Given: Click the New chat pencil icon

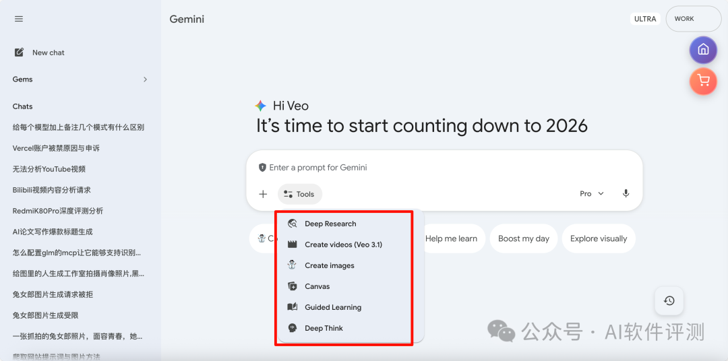Looking at the screenshot, I should pyautogui.click(x=19, y=53).
